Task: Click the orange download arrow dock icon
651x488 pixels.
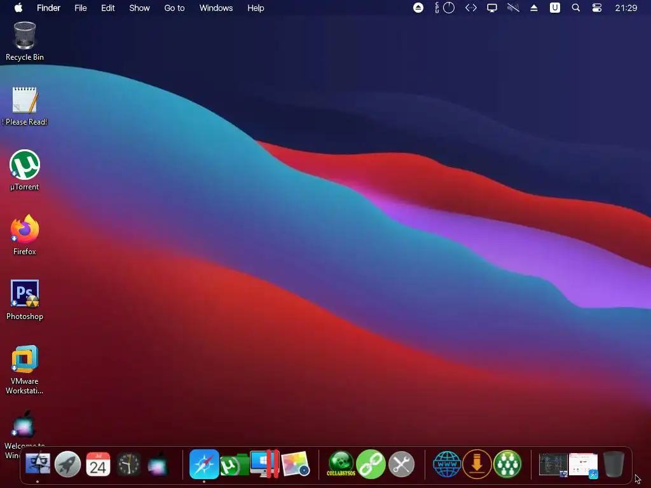Action: pos(477,464)
